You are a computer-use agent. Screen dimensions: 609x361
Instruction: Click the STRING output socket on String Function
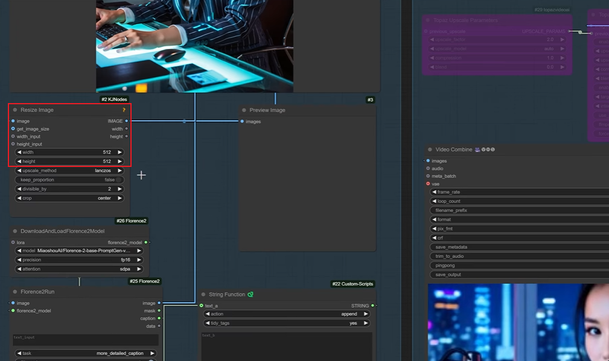pyautogui.click(x=372, y=306)
